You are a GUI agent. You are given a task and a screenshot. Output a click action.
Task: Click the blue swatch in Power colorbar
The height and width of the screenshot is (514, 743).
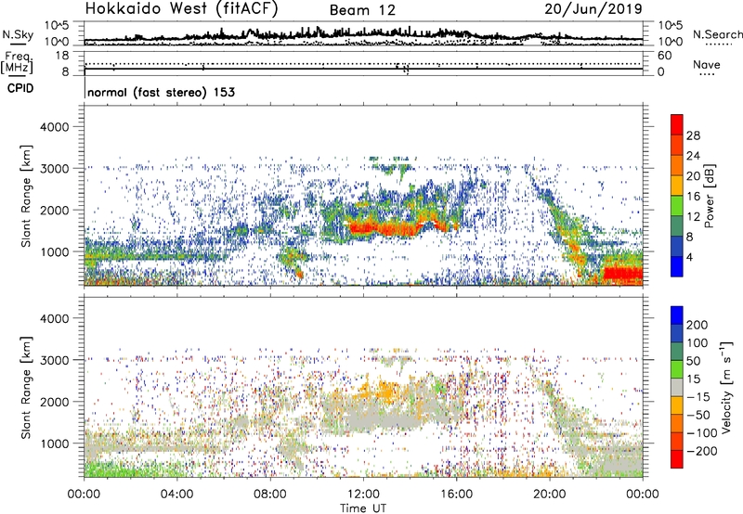(x=677, y=266)
